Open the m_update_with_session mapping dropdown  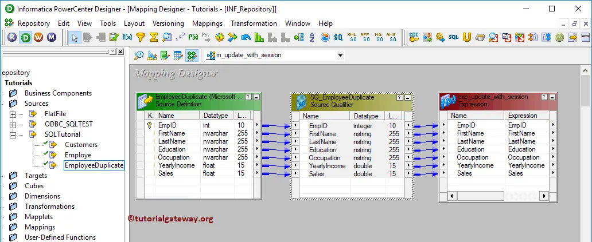coord(340,55)
